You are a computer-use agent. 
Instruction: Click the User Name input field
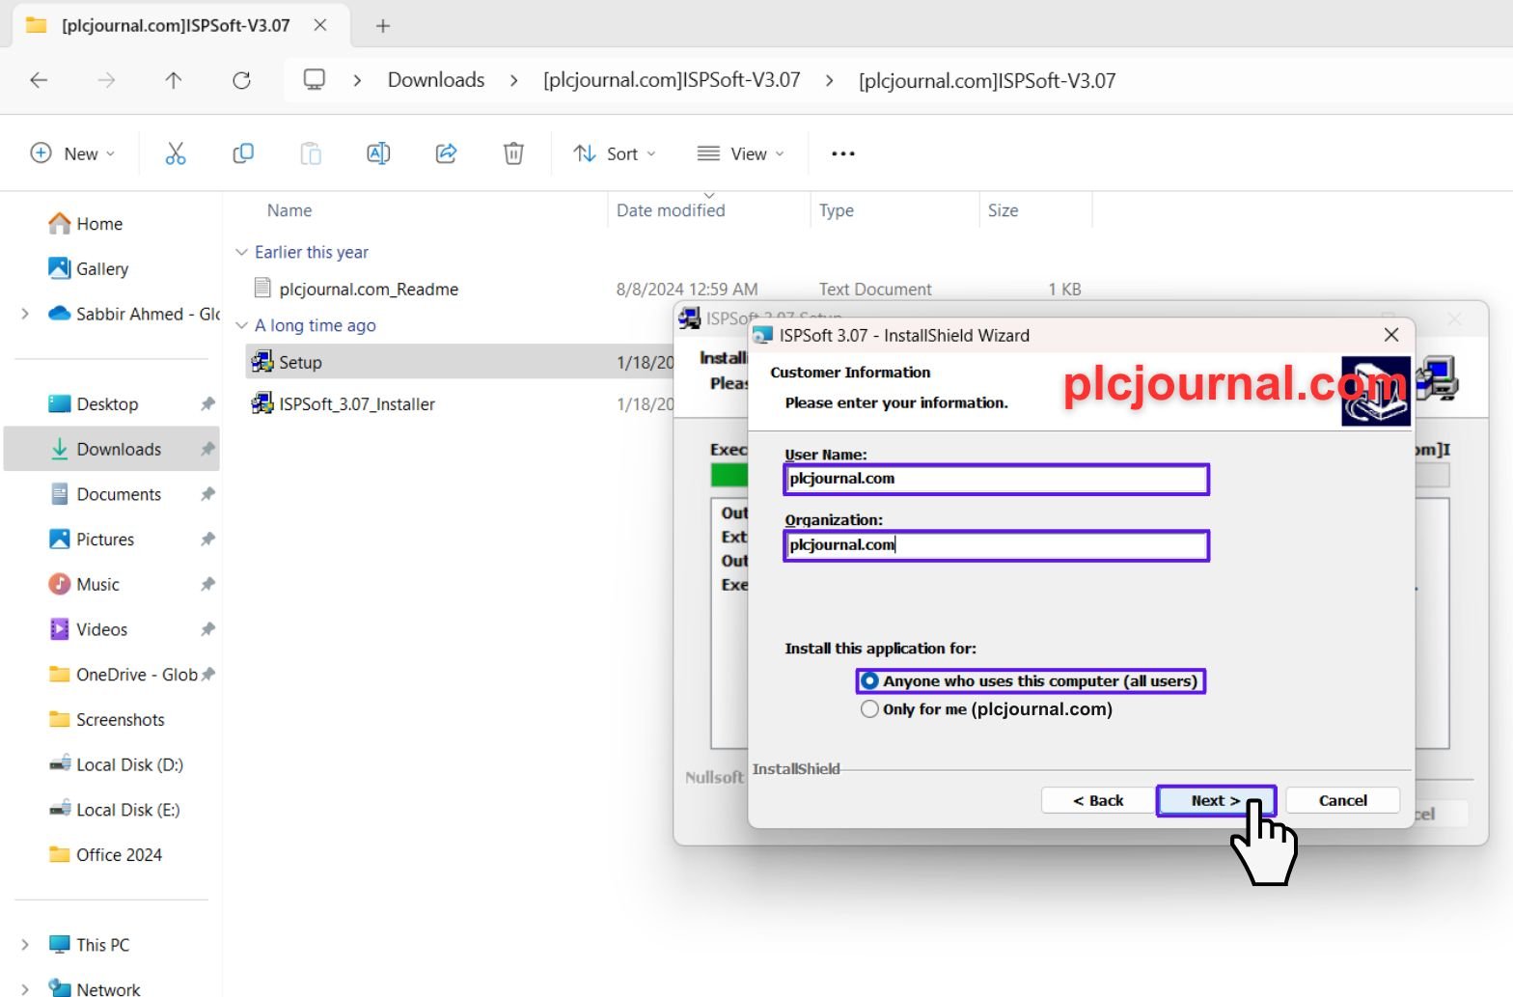pos(996,479)
